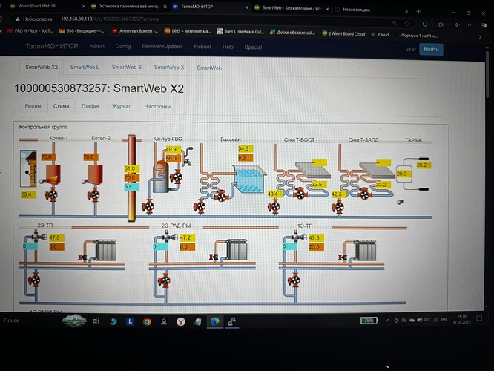Open FirmwareUpdater in the navbar
Image resolution: width=494 pixels, height=371 pixels.
(162, 47)
